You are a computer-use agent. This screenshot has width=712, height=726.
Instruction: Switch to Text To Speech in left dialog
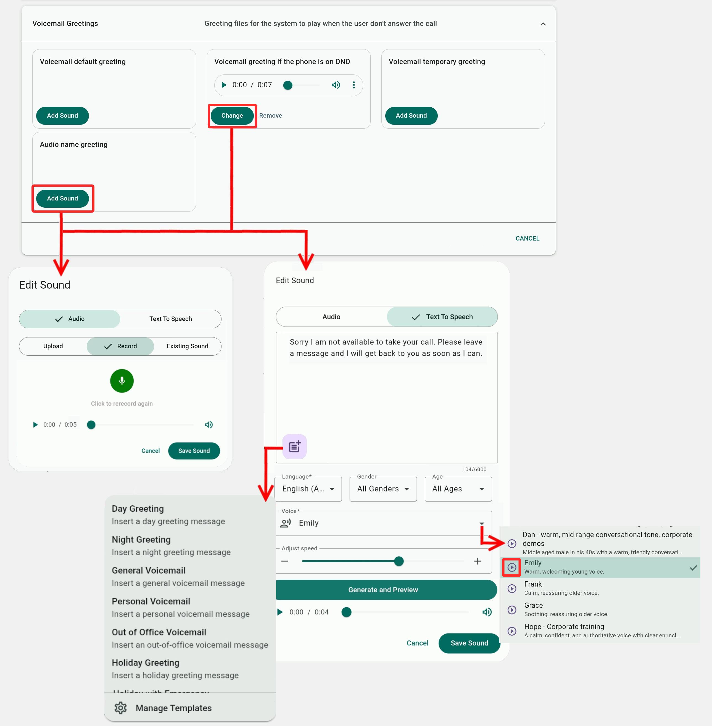pyautogui.click(x=170, y=318)
